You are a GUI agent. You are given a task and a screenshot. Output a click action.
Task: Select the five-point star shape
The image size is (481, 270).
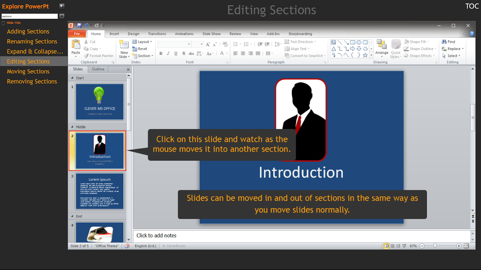click(x=365, y=55)
